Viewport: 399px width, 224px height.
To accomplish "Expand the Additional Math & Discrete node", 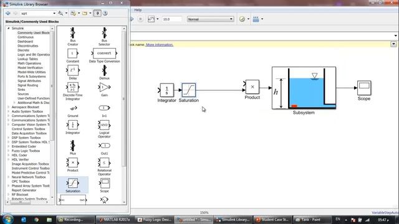I will (14, 103).
